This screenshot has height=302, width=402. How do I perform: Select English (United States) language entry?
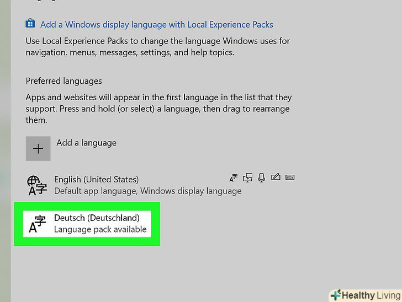point(160,185)
